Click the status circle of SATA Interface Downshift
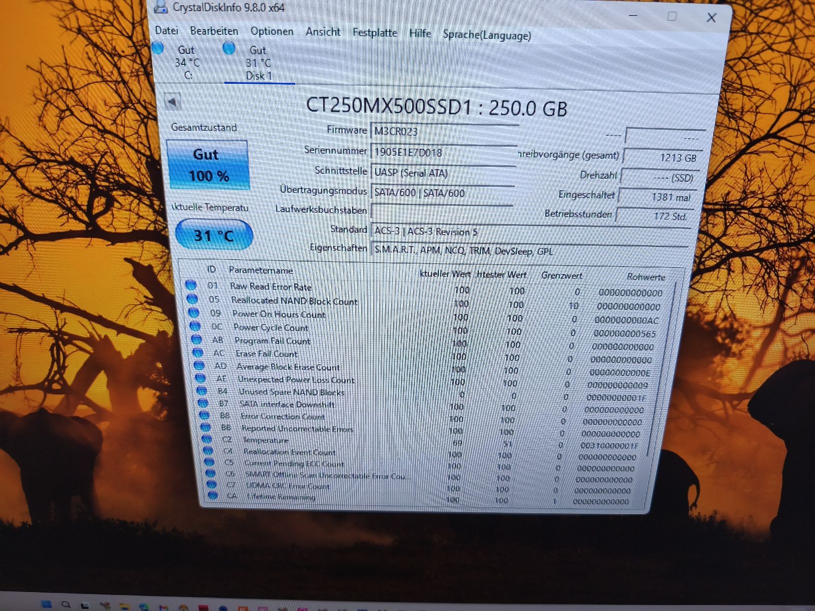815x611 pixels. coord(203,403)
